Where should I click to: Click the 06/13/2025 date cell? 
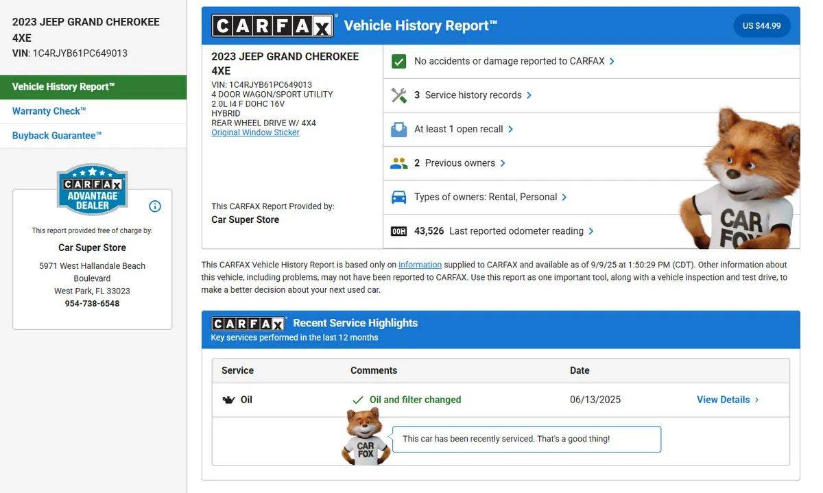595,400
